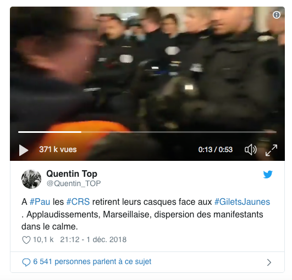292x280 pixels.
Task: Expand video to fullscreen
Action: [271, 150]
